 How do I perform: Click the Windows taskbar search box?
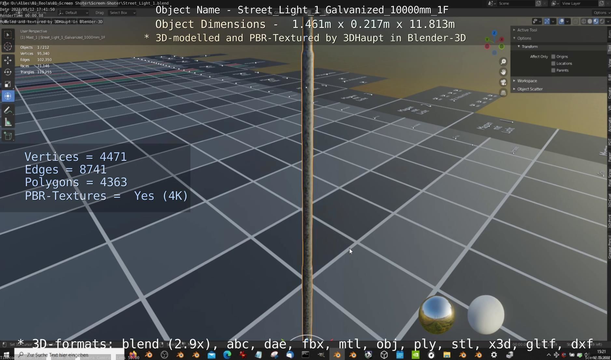click(69, 355)
